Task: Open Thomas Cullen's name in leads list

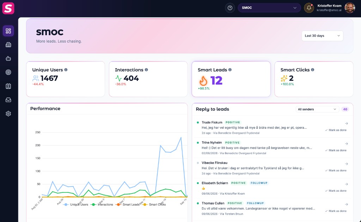Action: [213, 203]
